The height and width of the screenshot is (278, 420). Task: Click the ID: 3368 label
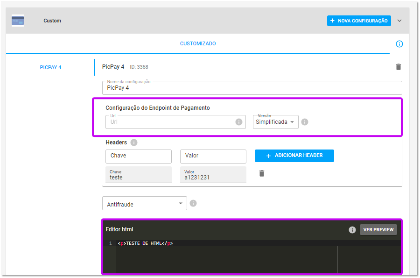pos(139,67)
